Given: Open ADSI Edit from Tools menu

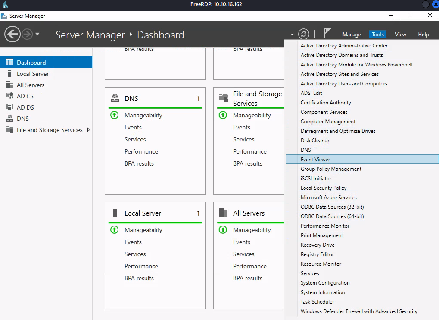Looking at the screenshot, I should pyautogui.click(x=362, y=93).
